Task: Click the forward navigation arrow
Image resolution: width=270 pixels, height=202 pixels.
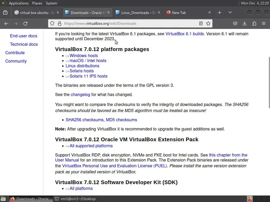Action: (16, 23)
